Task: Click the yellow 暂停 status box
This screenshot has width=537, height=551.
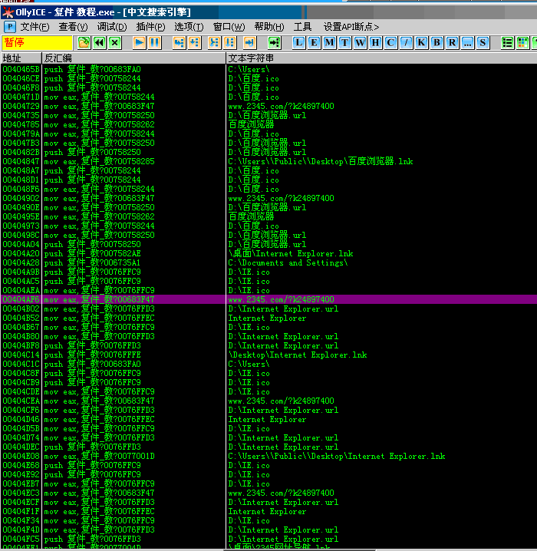Action: 37,43
